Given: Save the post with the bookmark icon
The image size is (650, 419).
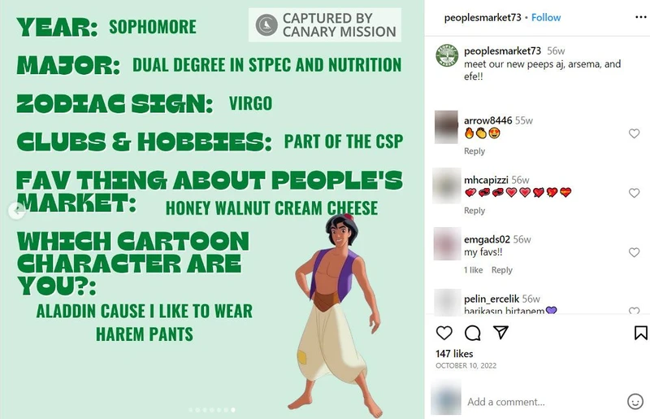Looking at the screenshot, I should pos(640,333).
